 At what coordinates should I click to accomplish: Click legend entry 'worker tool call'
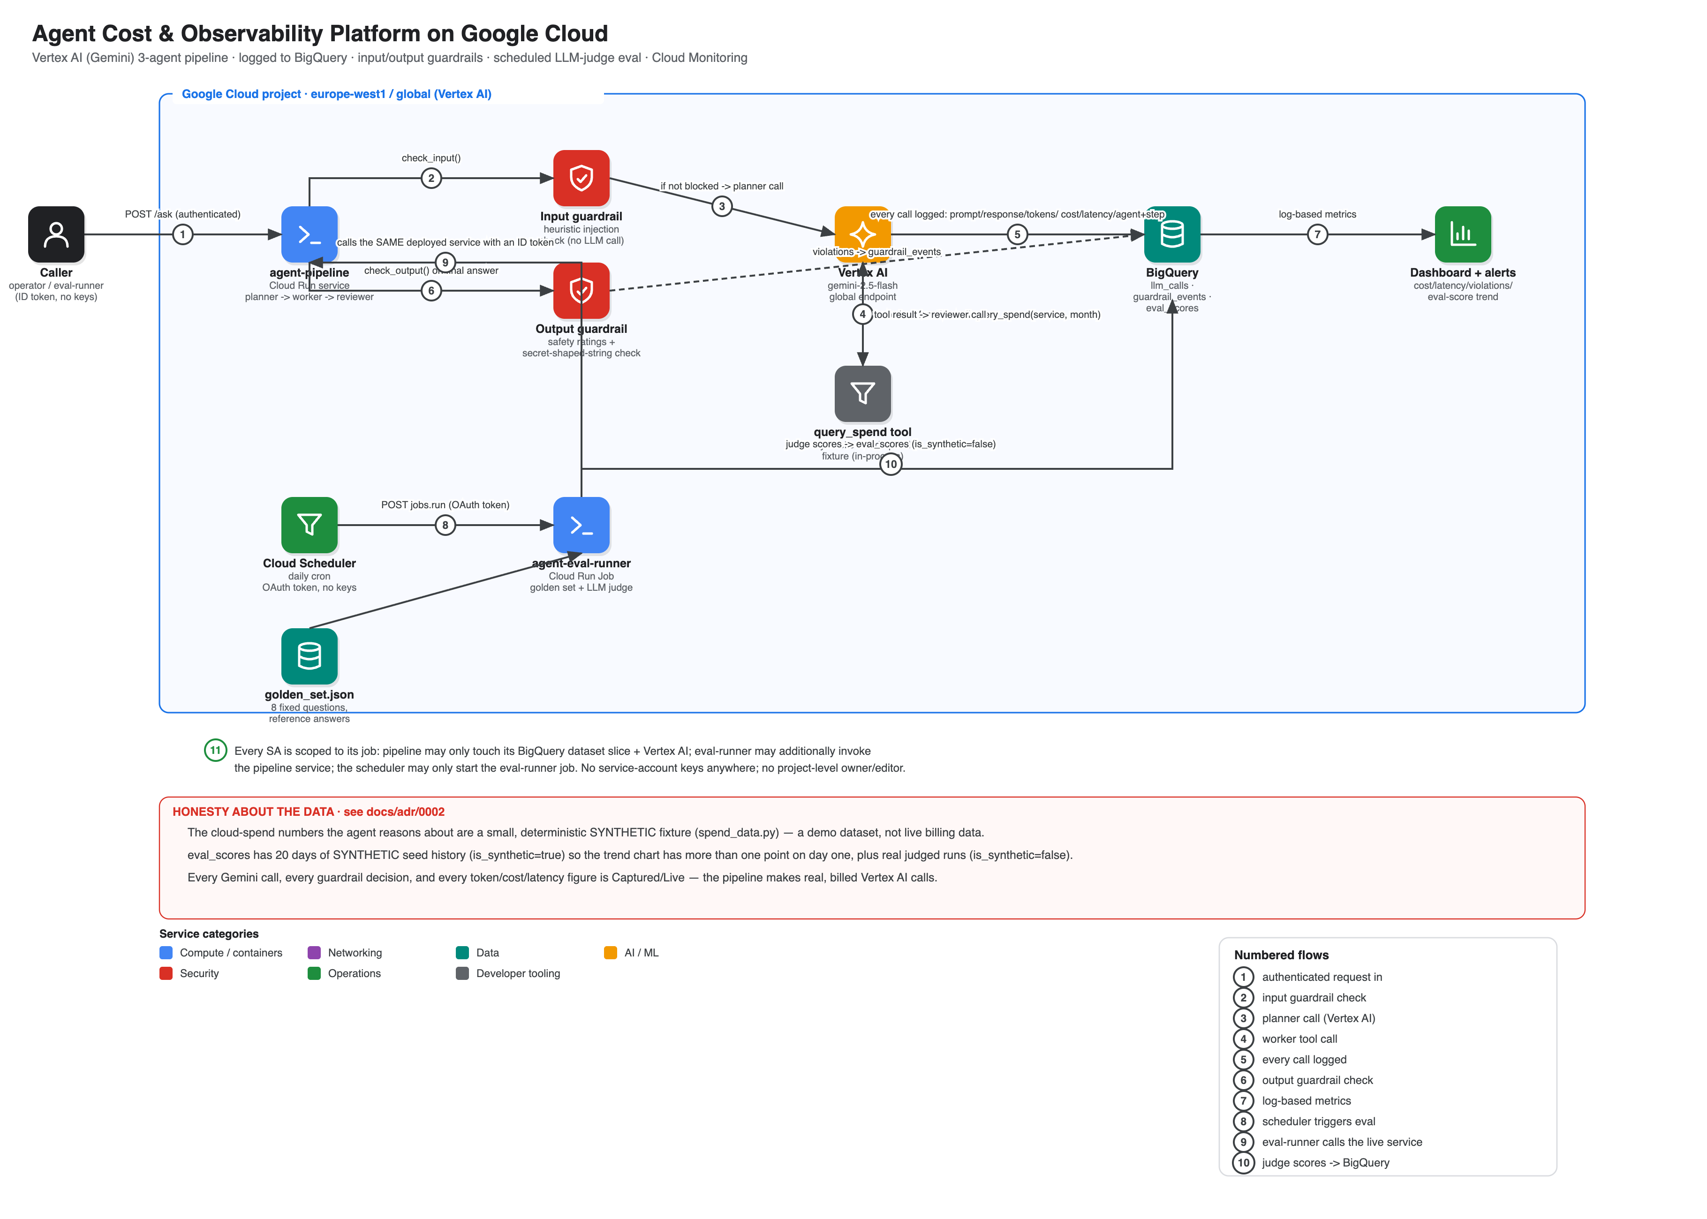coord(1299,1039)
